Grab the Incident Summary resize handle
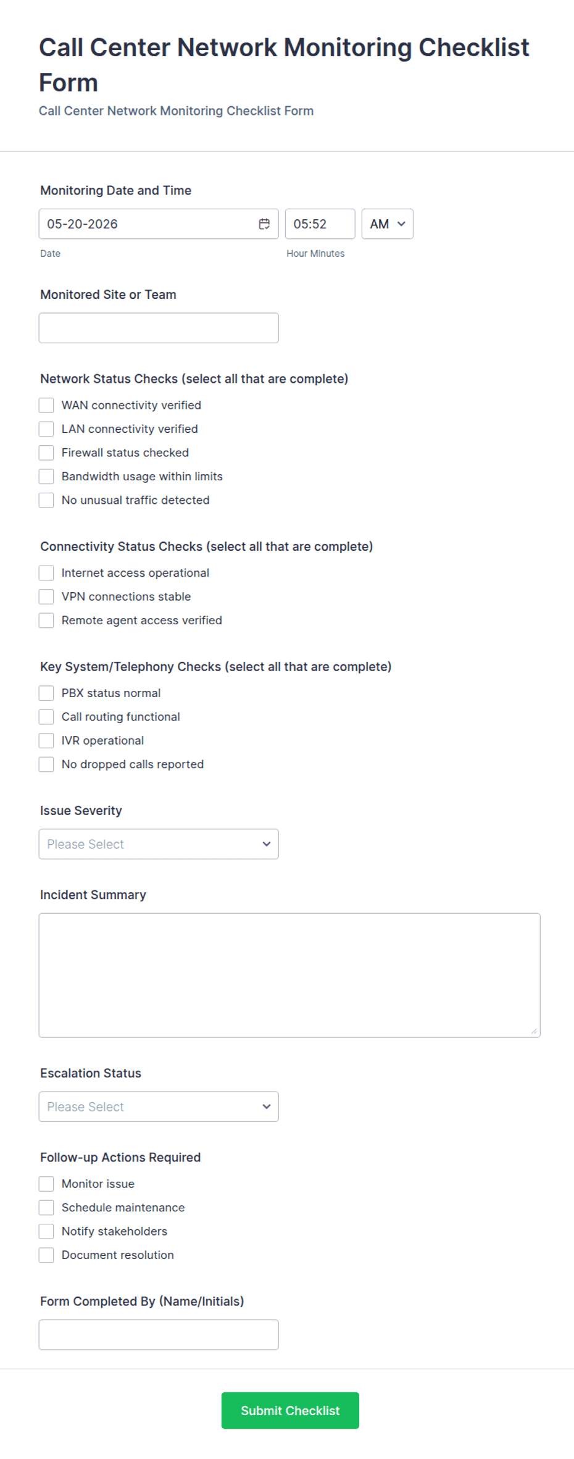574x1459 pixels. (534, 1031)
